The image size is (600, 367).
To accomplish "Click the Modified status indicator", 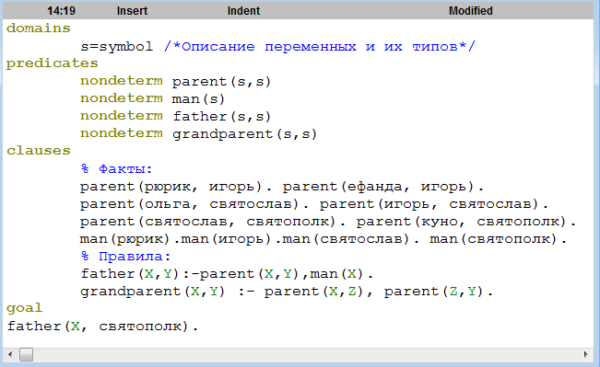I will 471,11.
